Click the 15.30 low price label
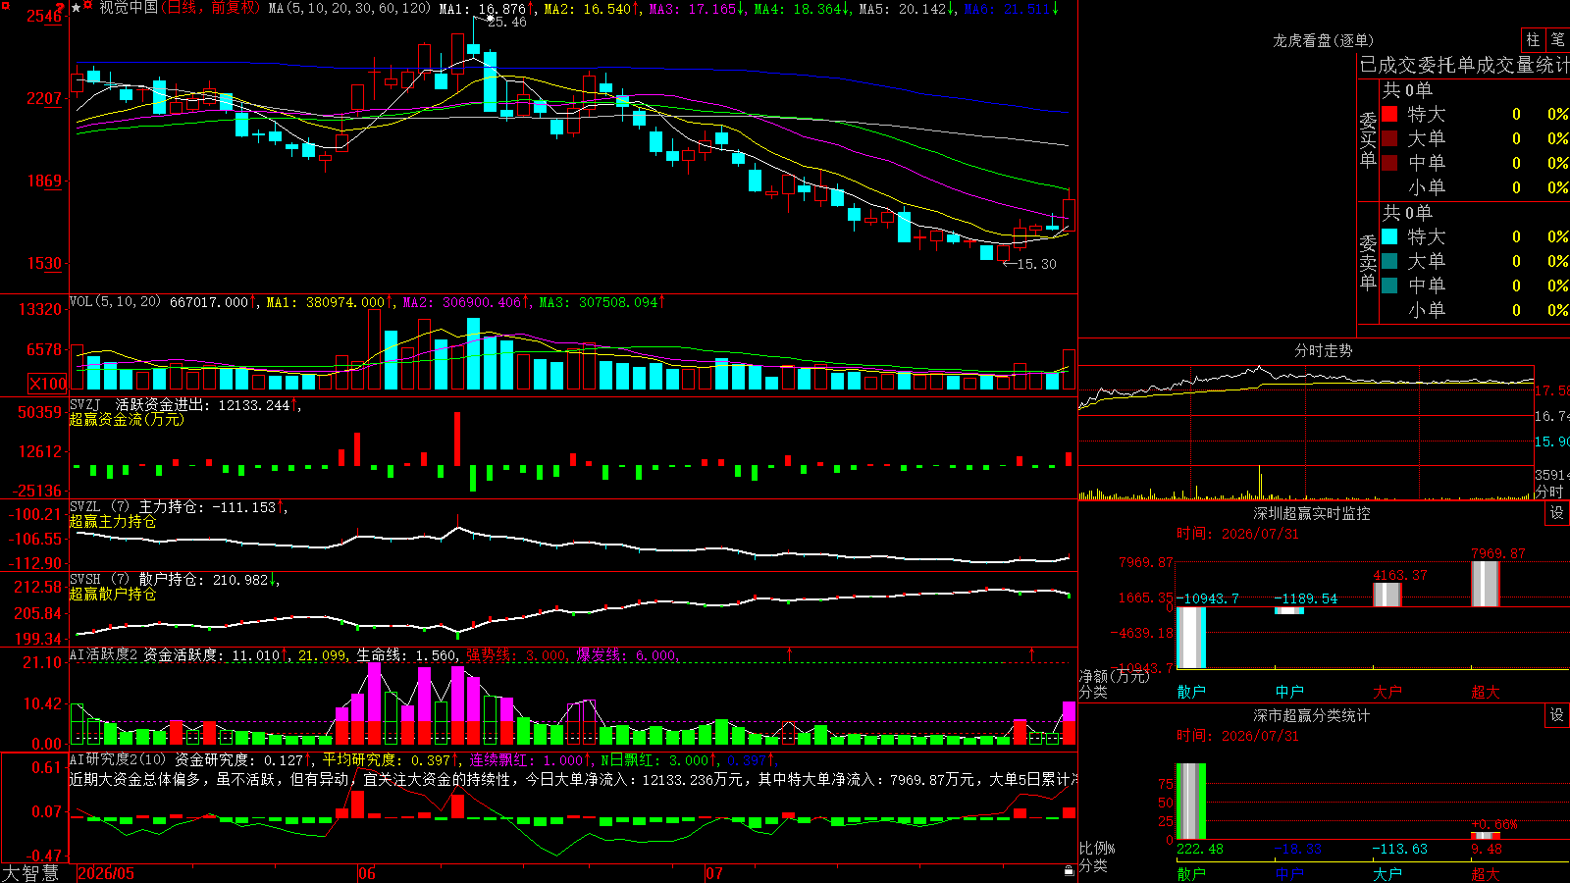 1036,264
